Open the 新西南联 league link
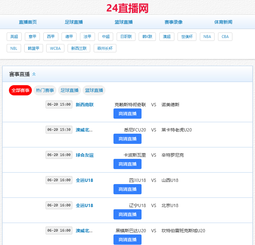255x245 pixels. pos(85,105)
